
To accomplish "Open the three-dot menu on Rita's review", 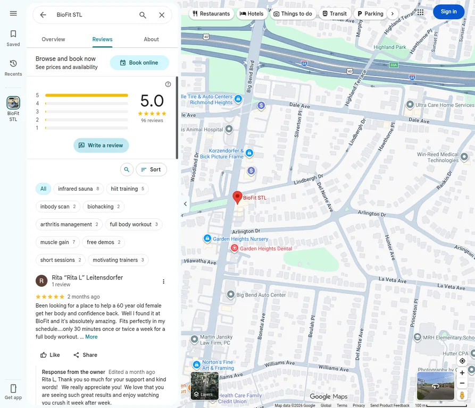I will point(164,282).
